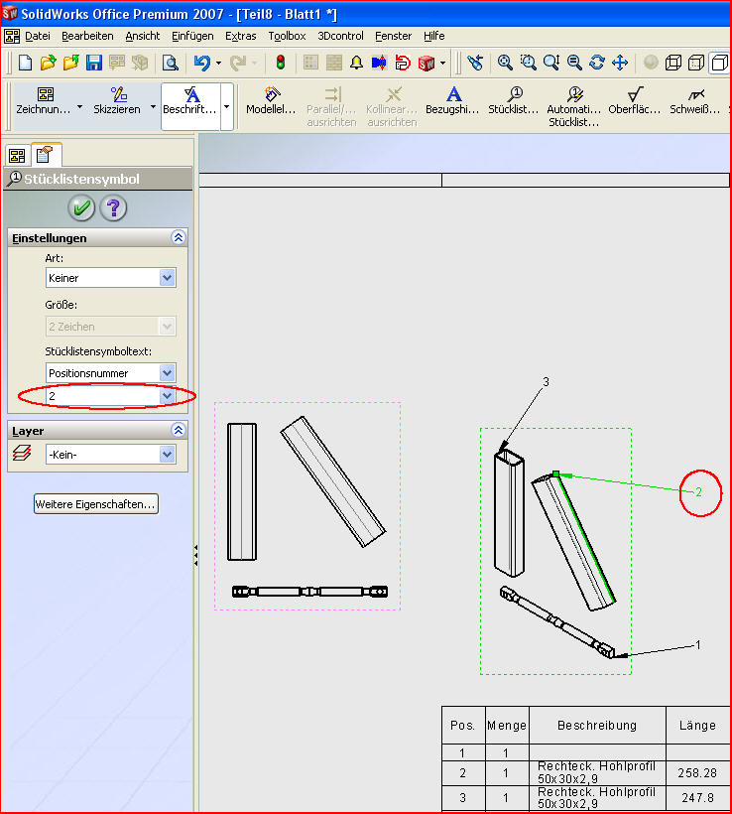Select the Schweißsymbol tool

pos(694,101)
